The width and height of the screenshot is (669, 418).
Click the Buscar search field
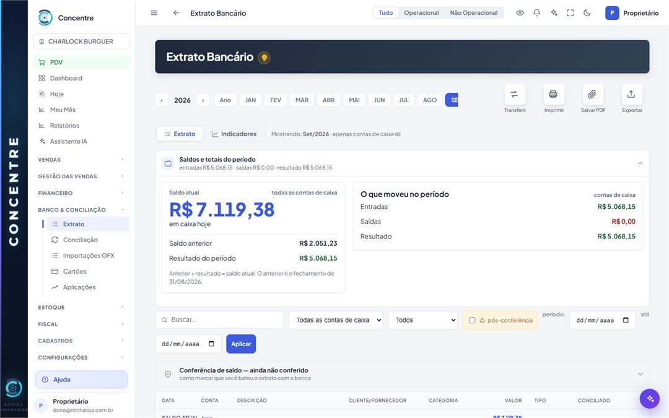(x=219, y=320)
